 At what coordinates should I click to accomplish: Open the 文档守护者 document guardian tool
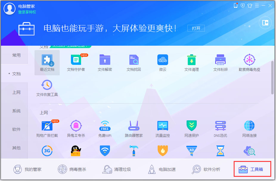point(76,62)
